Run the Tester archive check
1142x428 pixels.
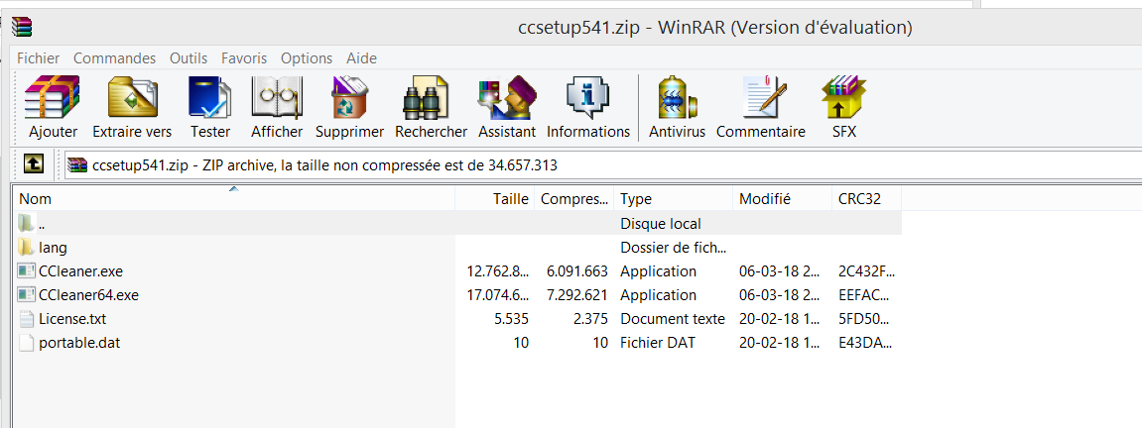(x=210, y=108)
